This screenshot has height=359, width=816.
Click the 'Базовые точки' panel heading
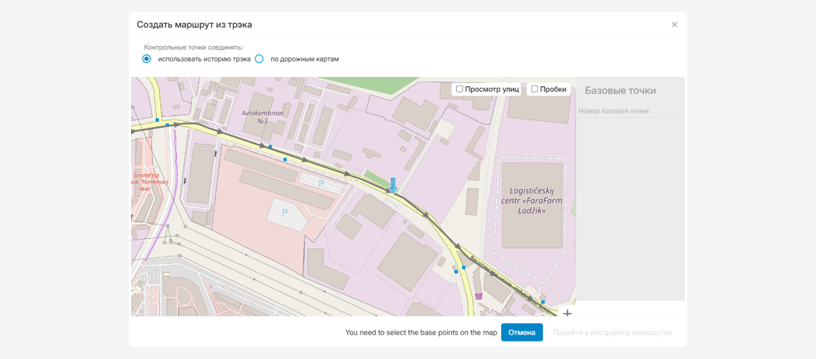(x=620, y=90)
